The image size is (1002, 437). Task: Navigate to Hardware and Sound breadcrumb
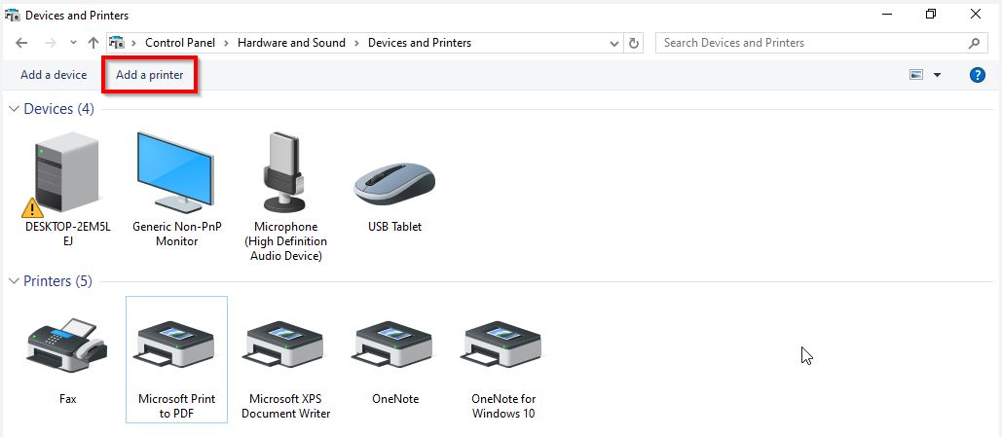tap(290, 43)
